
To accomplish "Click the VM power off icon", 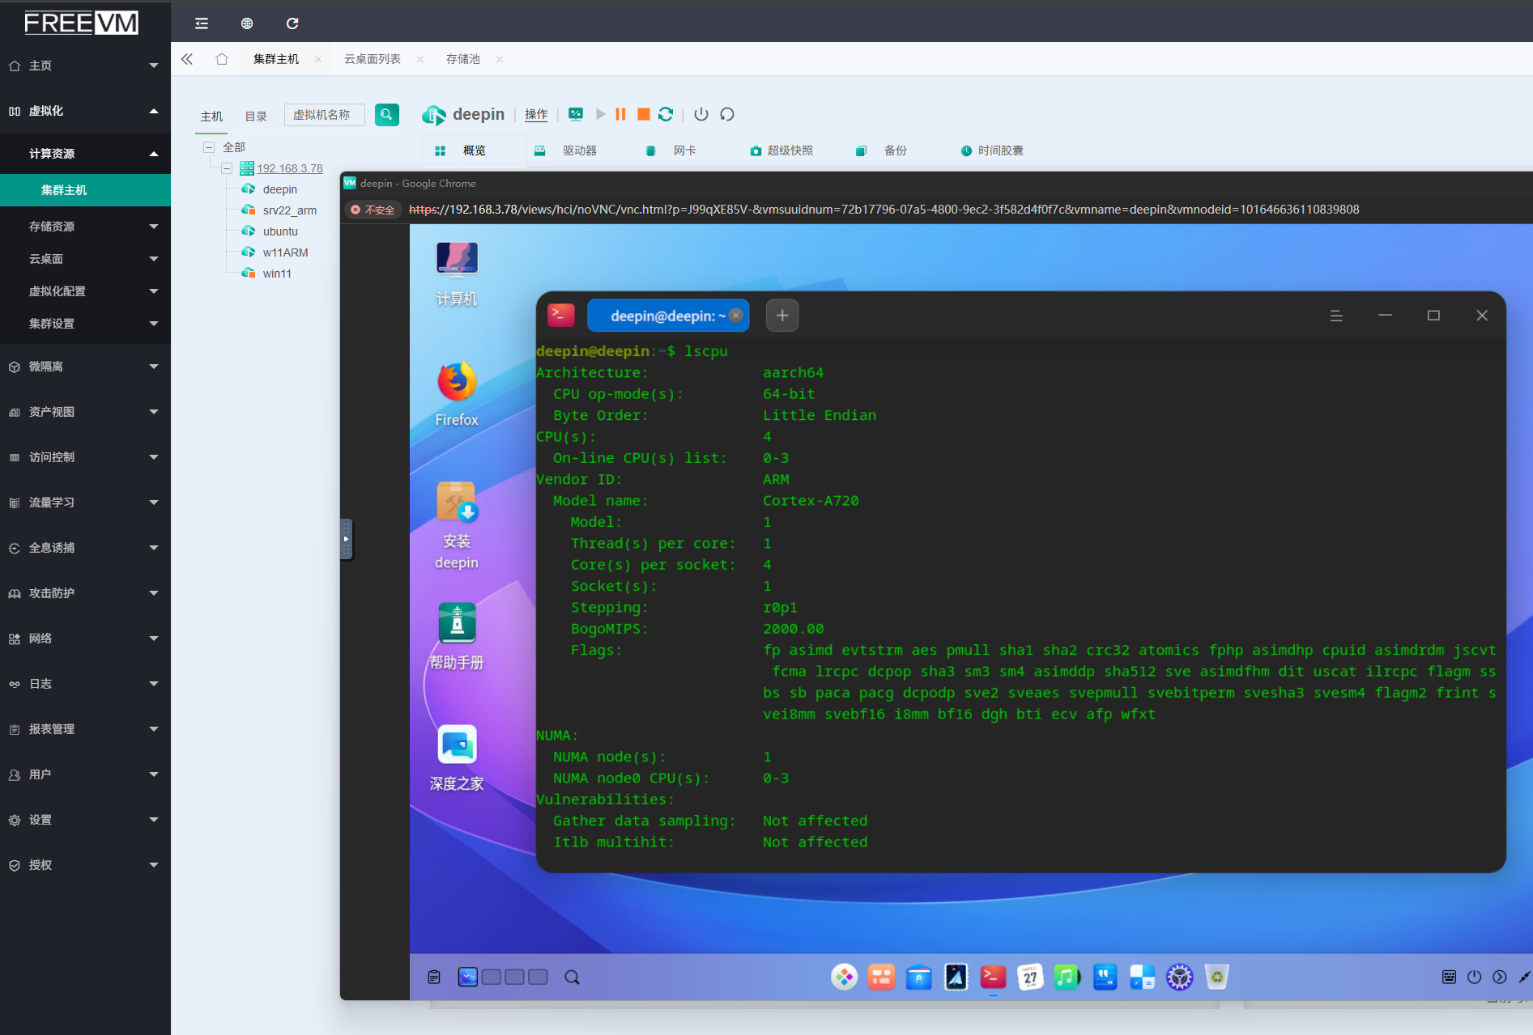I will tap(701, 114).
